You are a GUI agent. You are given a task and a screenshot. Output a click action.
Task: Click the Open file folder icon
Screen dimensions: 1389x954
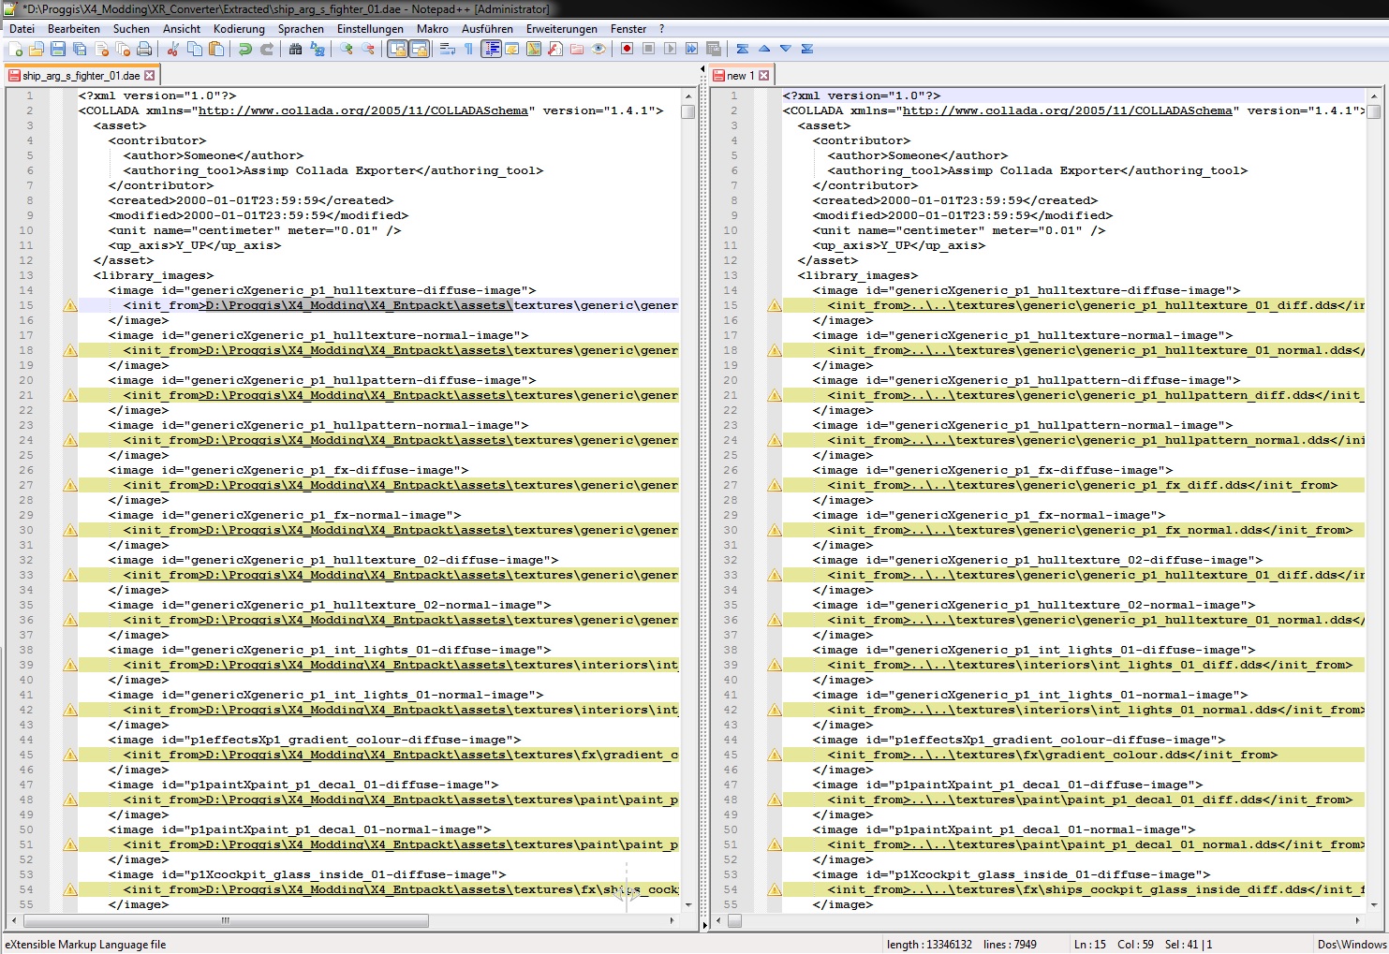coord(37,49)
